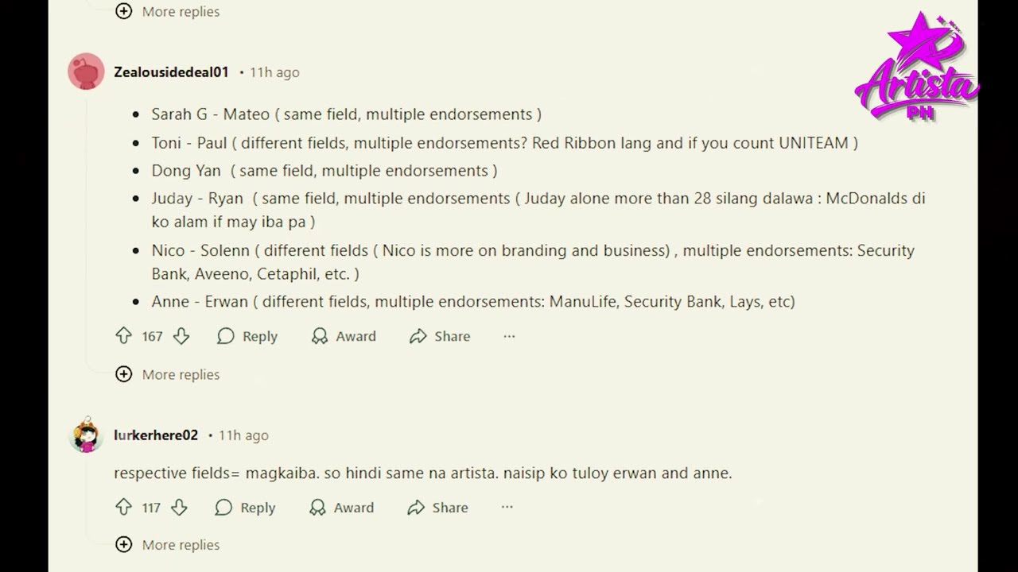Image resolution: width=1018 pixels, height=572 pixels.
Task: Give an Award to the lurkerhere02 comment
Action: coord(341,508)
